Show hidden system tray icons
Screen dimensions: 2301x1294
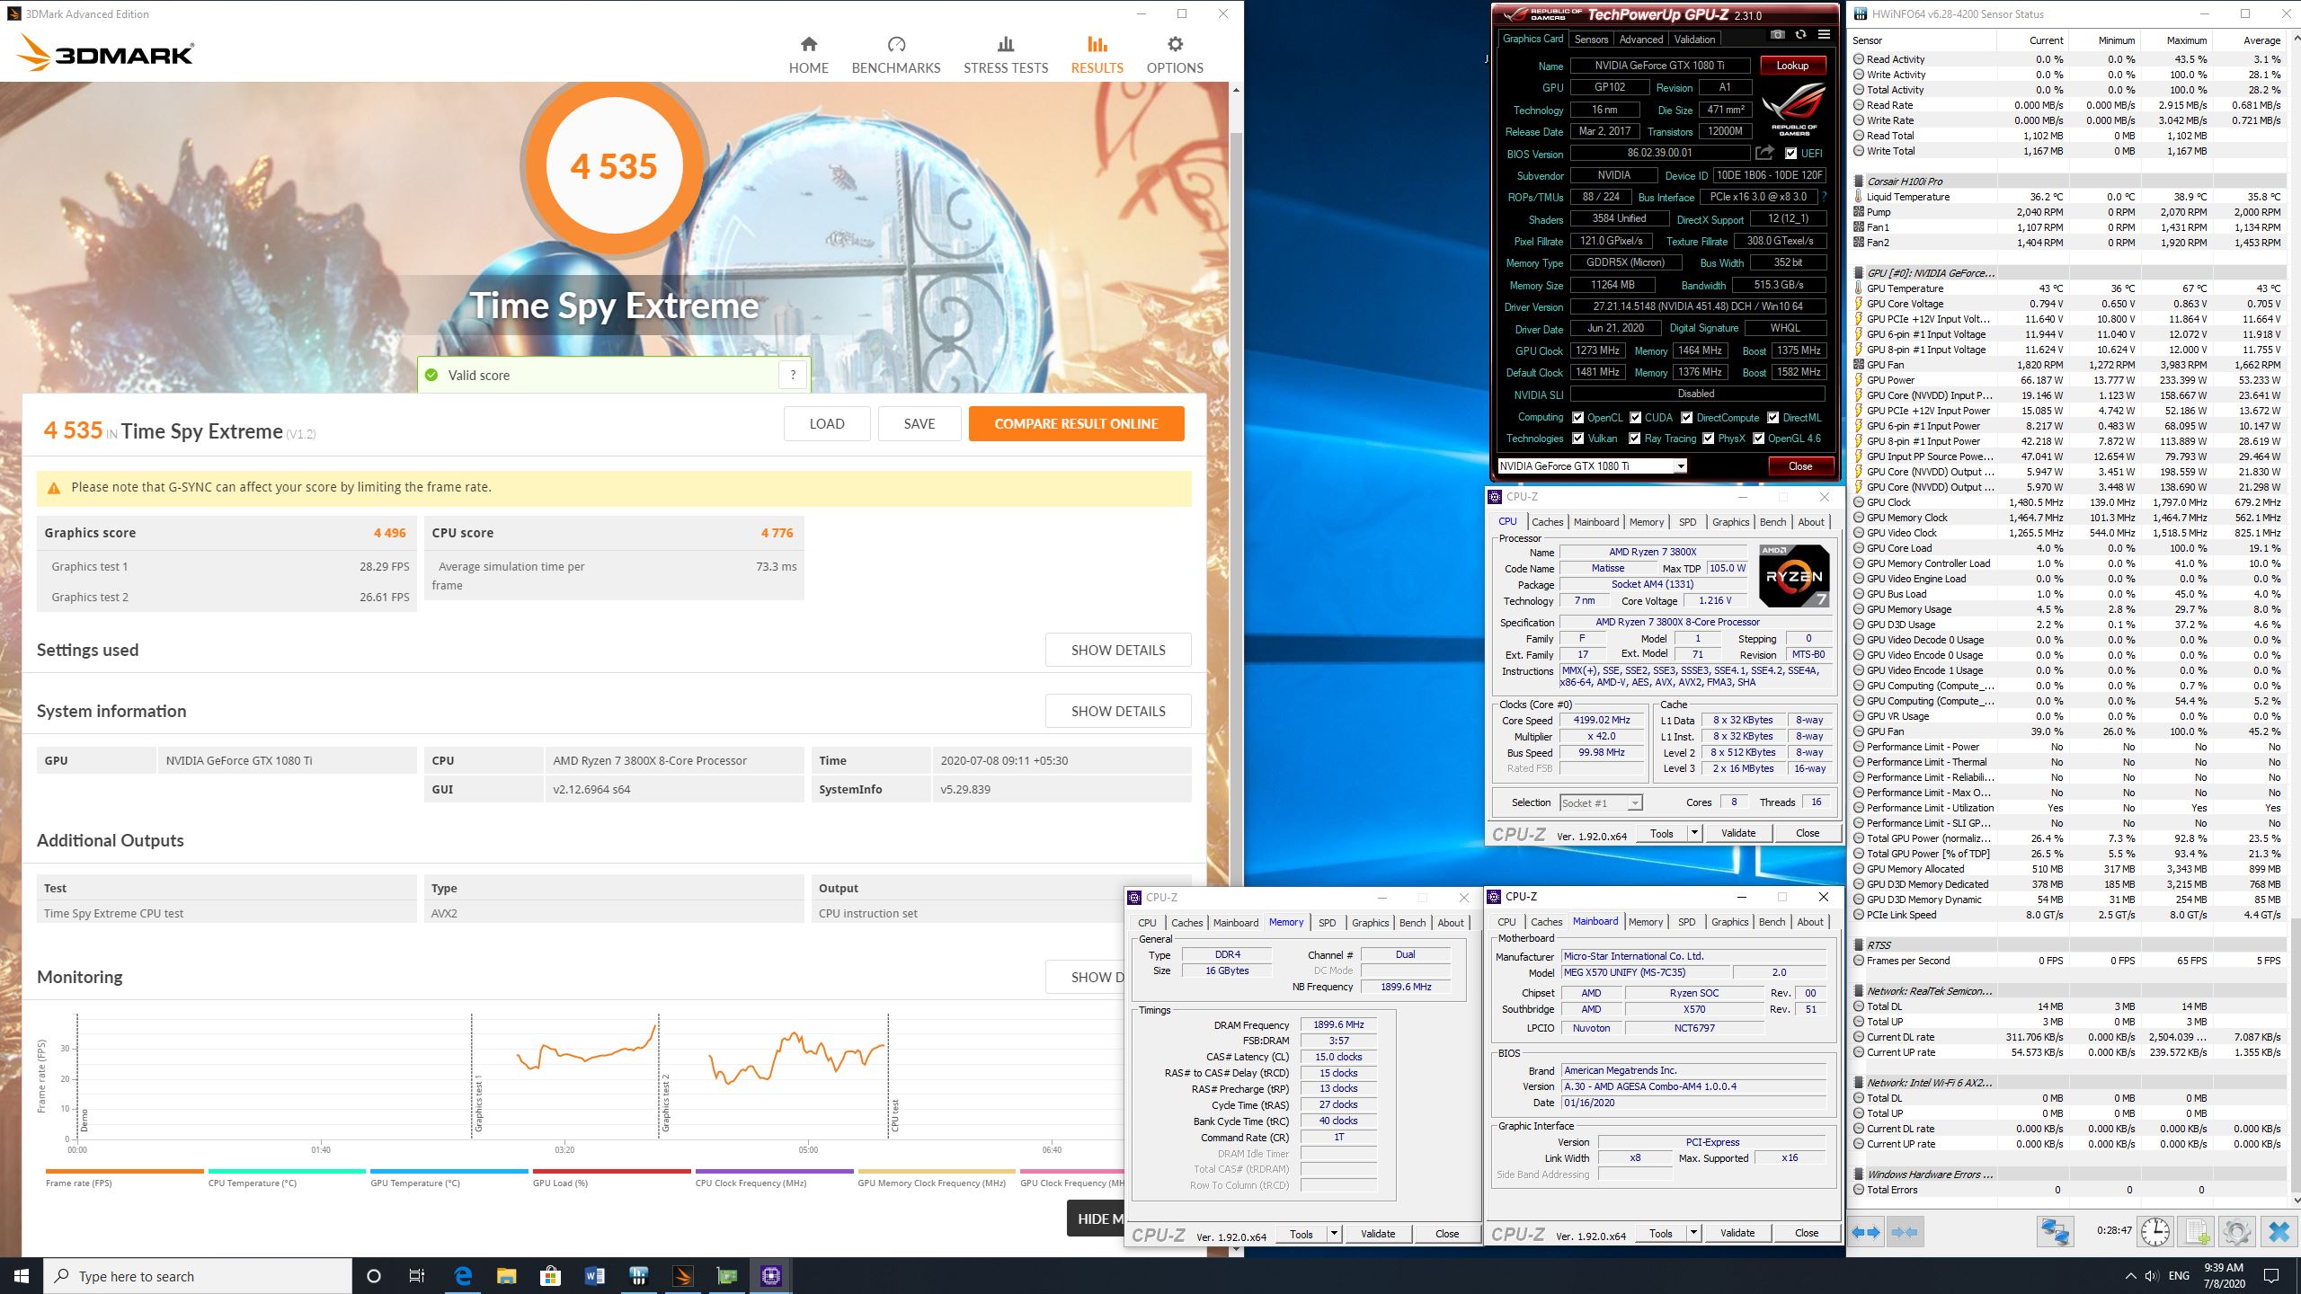(x=2129, y=1276)
